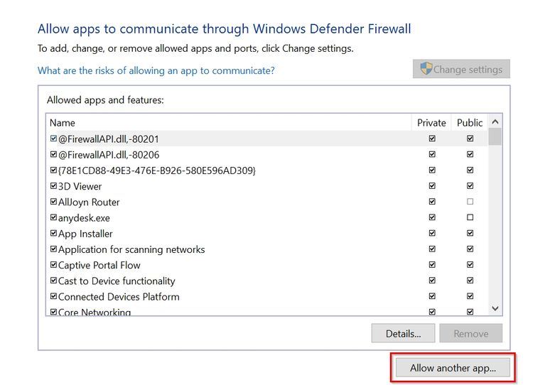
Task: Disable Public for Cast to Device functionality
Action: click(x=470, y=281)
